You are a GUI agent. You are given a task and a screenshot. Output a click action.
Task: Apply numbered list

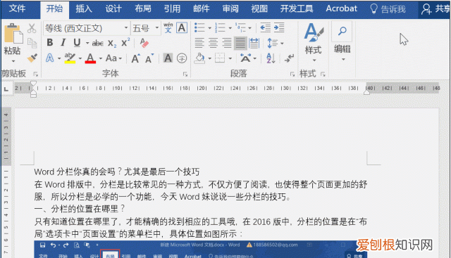click(x=220, y=28)
